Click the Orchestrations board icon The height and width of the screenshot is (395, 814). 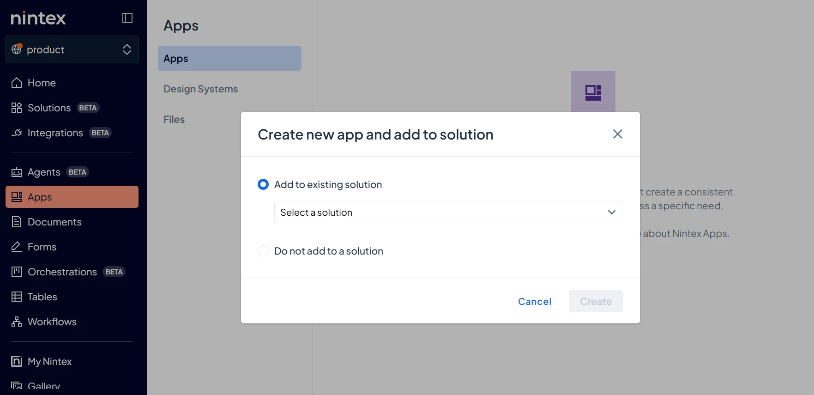pos(17,272)
